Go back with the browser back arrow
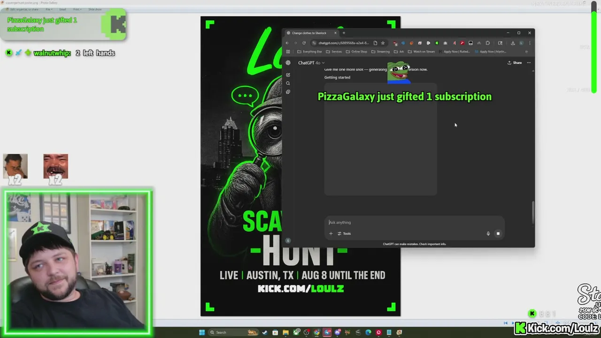 tap(287, 43)
